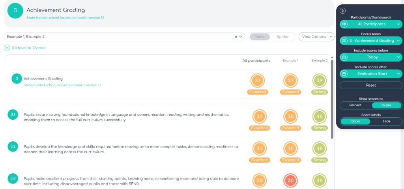Screen dimensions: 404x189
Task: Click the 3.3 criterion number badge
Action: coord(13,178)
